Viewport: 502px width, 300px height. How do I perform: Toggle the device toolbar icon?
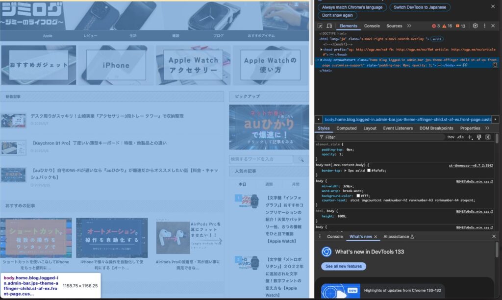(x=329, y=26)
